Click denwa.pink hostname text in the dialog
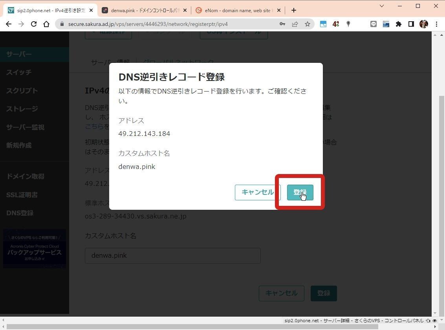This screenshot has width=445, height=330. click(137, 167)
